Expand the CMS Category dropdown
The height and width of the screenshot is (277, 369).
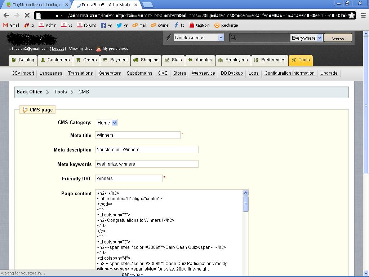point(114,123)
